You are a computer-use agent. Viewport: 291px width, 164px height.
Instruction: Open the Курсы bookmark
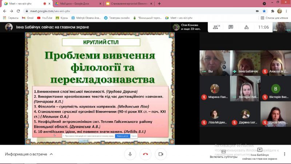[62, 18]
